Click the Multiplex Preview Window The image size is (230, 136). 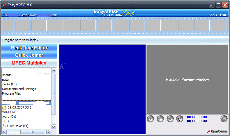[187, 80]
